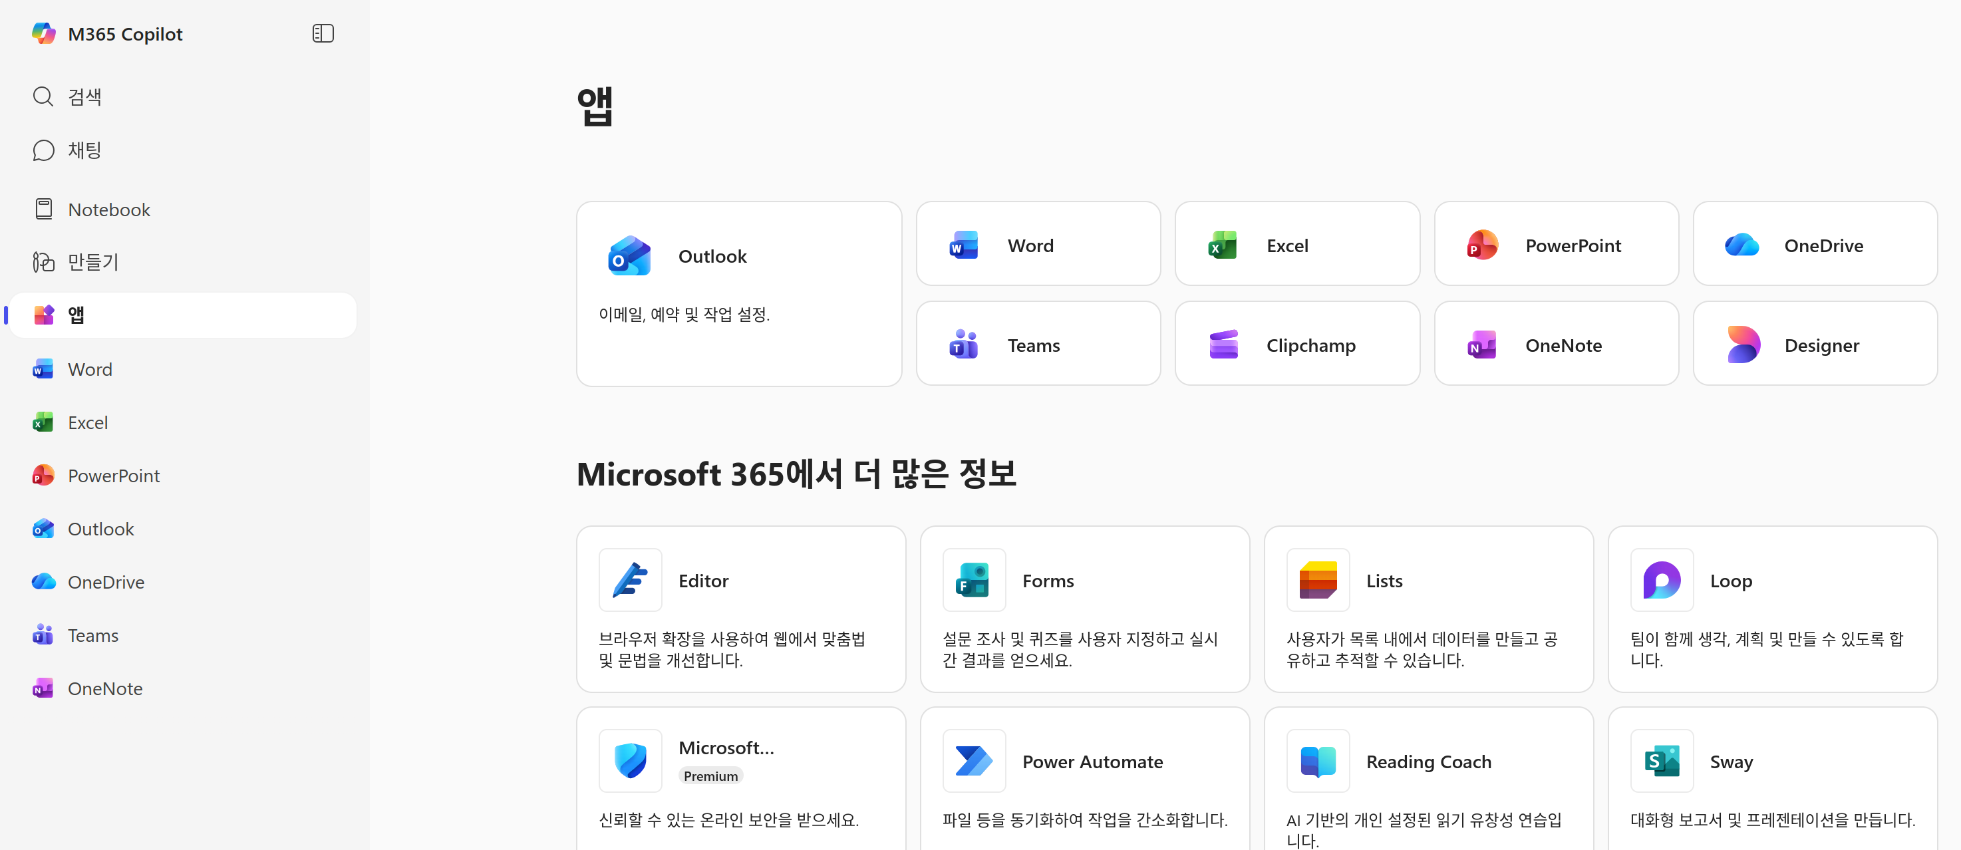Image resolution: width=1961 pixels, height=850 pixels.
Task: Launch Teams from the apps grid
Action: (1038, 345)
